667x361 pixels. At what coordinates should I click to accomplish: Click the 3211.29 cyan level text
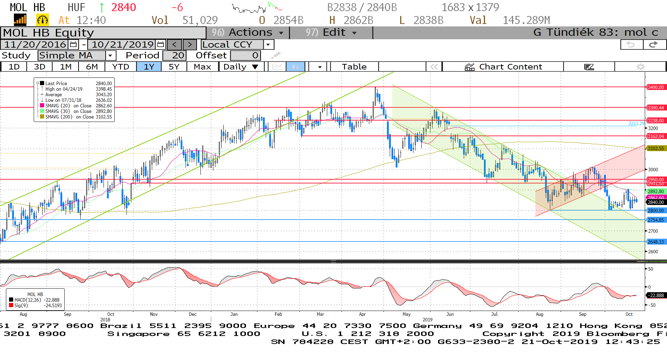tap(636, 123)
